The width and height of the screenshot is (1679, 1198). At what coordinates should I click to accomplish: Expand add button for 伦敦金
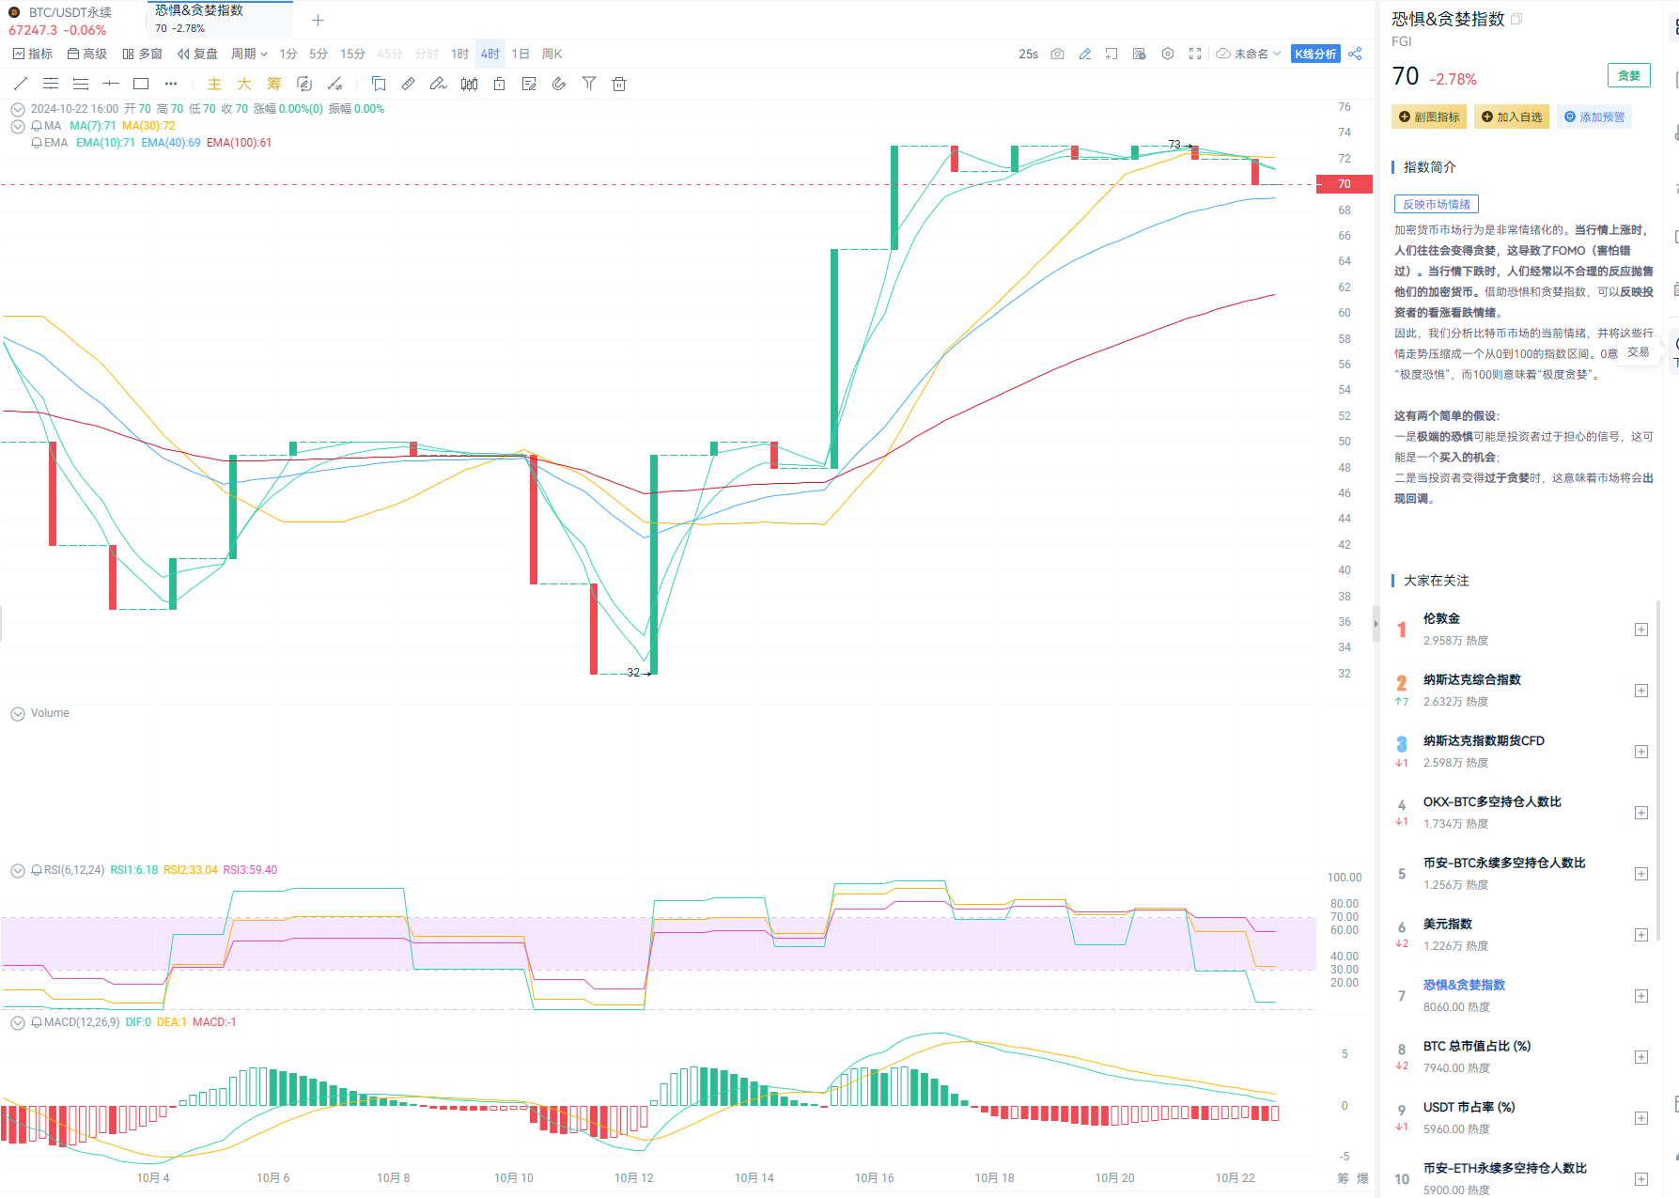[x=1641, y=630]
